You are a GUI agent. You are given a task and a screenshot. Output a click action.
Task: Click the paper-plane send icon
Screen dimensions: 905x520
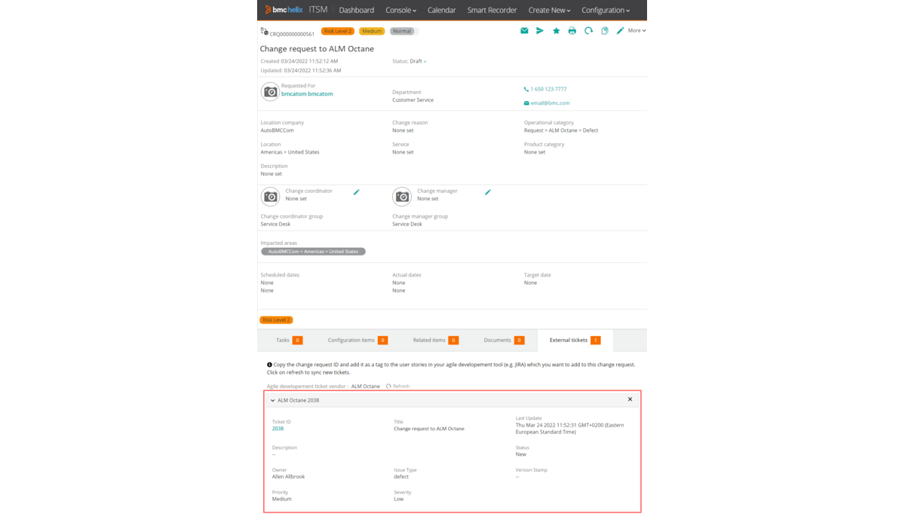click(540, 31)
